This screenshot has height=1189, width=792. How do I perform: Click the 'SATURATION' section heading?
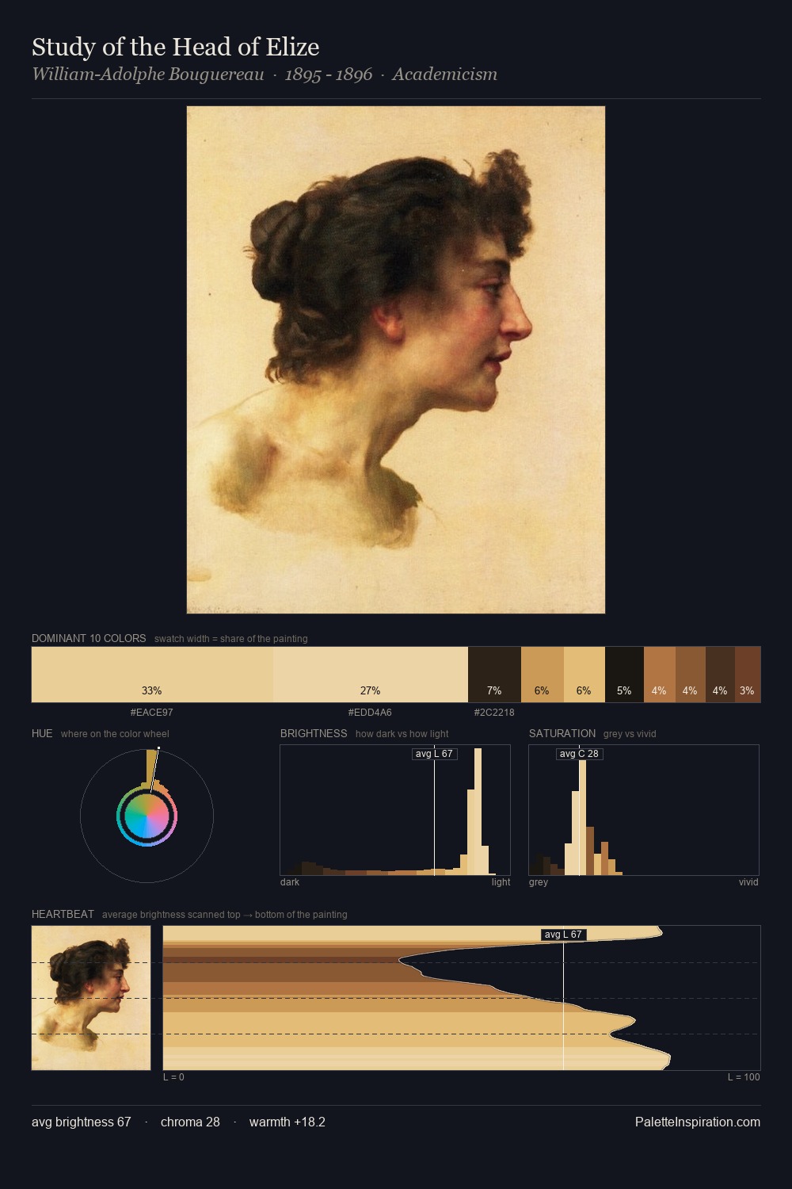click(562, 733)
